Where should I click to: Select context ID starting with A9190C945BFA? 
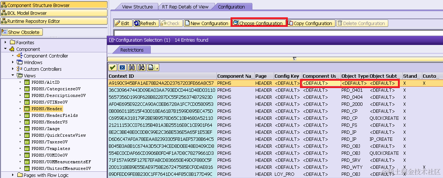(162, 83)
